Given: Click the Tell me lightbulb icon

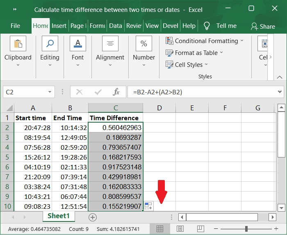Looking at the screenshot, I should click(x=207, y=26).
